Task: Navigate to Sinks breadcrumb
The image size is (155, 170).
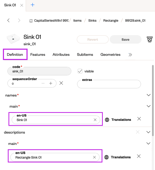Action: [92, 21]
